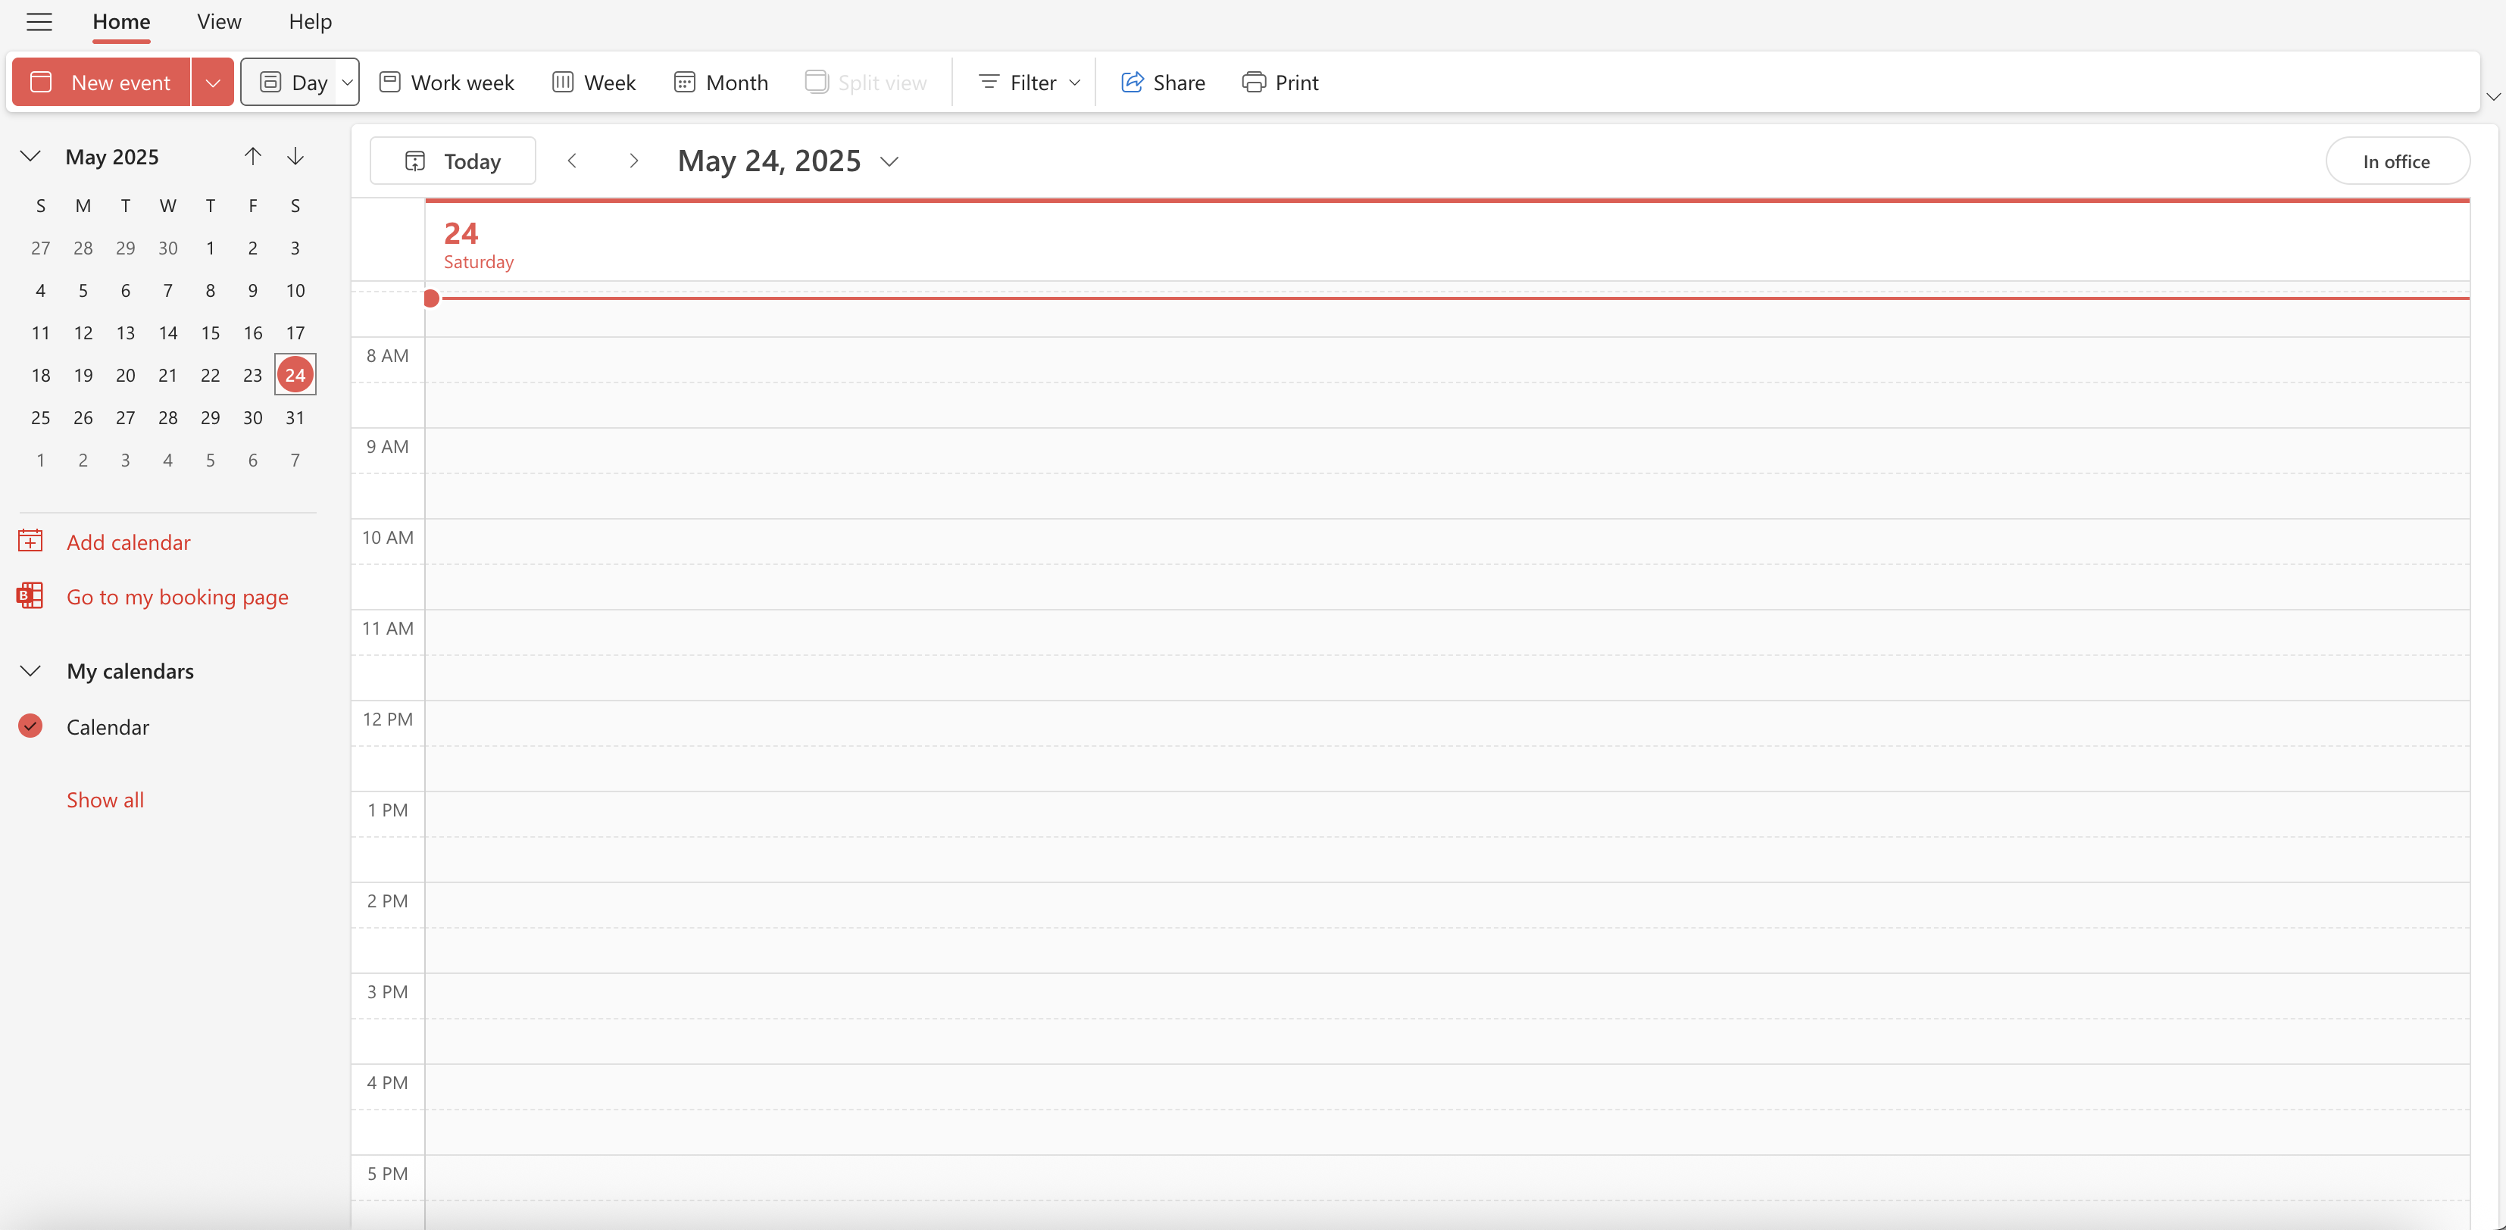The height and width of the screenshot is (1230, 2506).
Task: Click Show all calendars
Action: (x=105, y=801)
